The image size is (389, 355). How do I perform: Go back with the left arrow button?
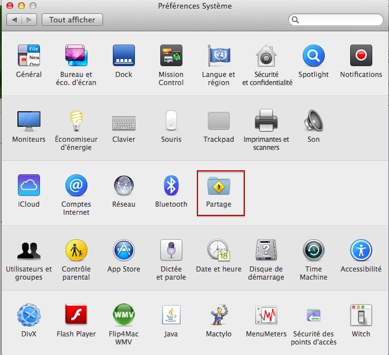pos(14,20)
